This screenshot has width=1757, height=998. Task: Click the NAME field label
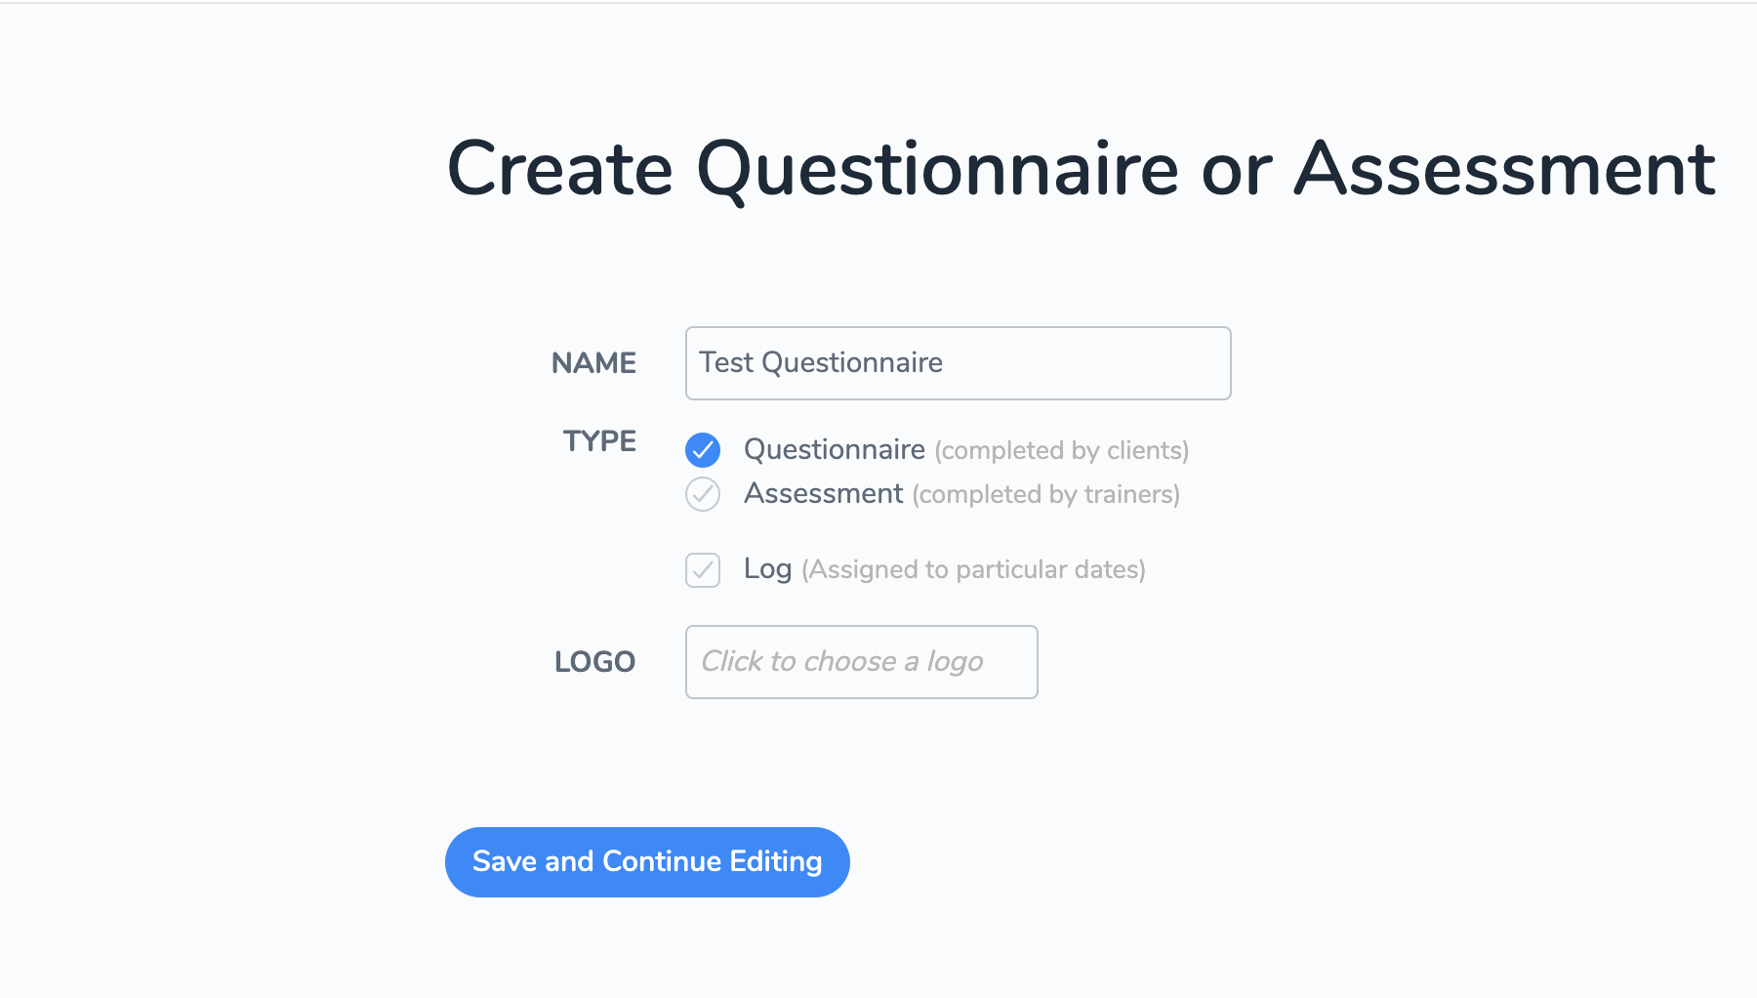[x=593, y=363]
